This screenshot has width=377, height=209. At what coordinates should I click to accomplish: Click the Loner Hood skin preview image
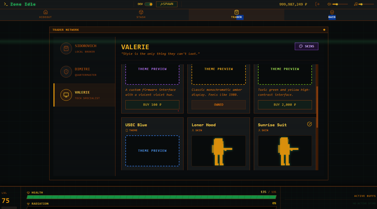pyautogui.click(x=219, y=151)
